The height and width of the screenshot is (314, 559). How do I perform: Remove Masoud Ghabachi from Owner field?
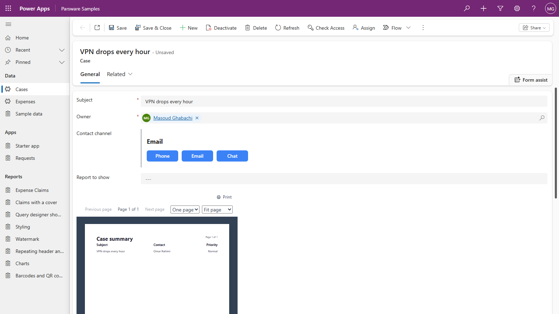(x=197, y=118)
